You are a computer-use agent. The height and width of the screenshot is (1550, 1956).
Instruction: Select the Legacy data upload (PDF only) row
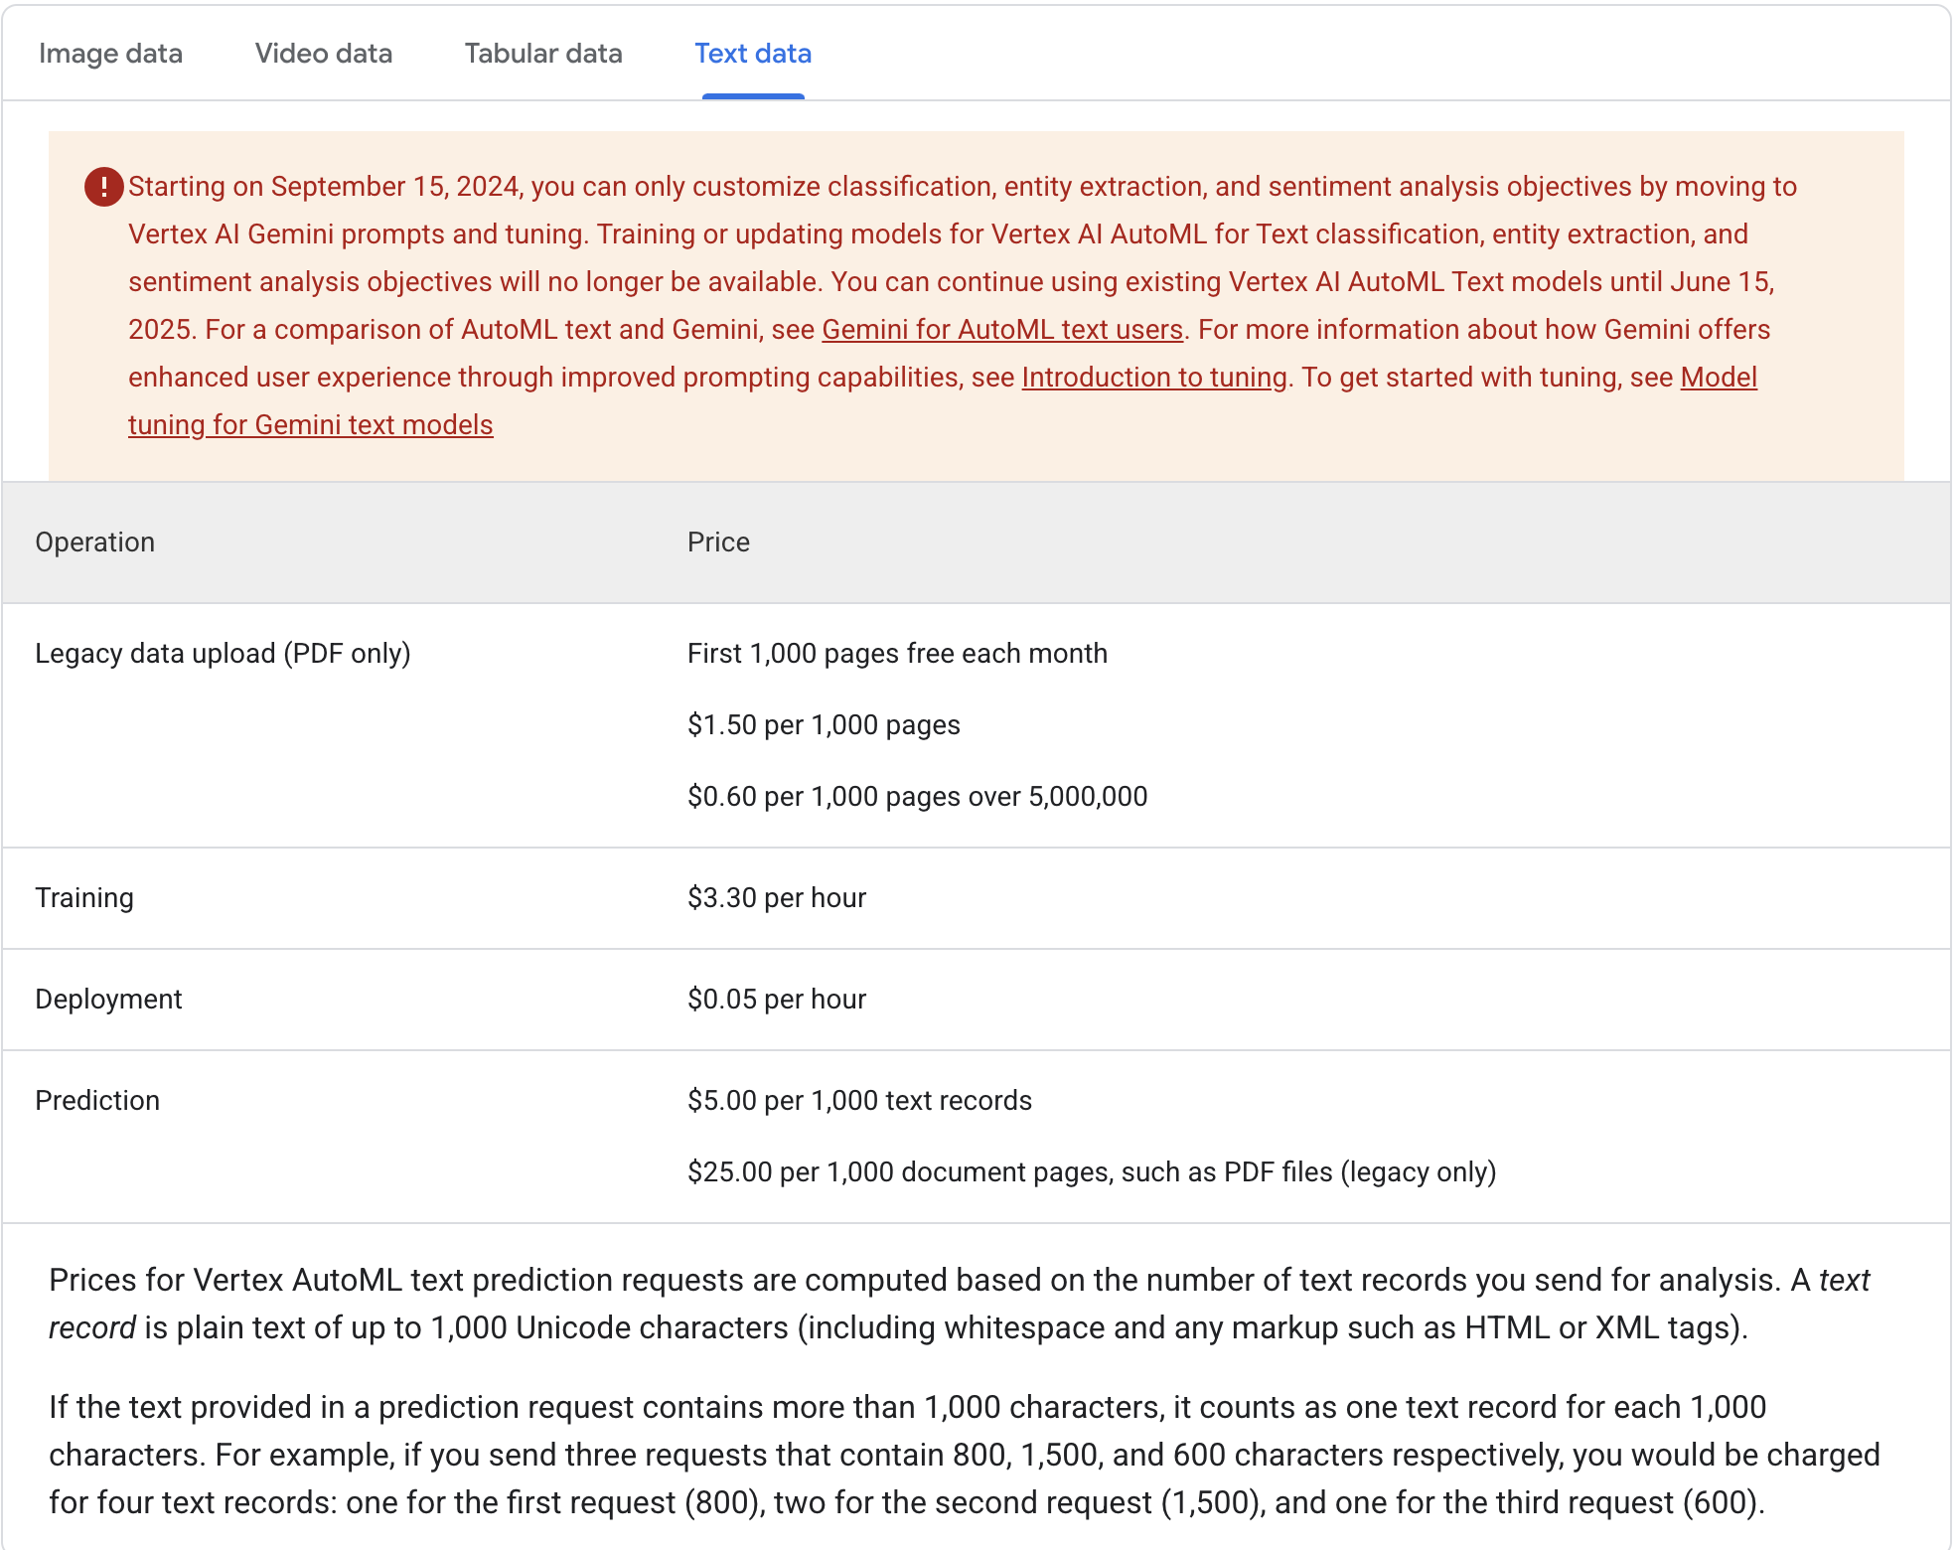tap(224, 653)
